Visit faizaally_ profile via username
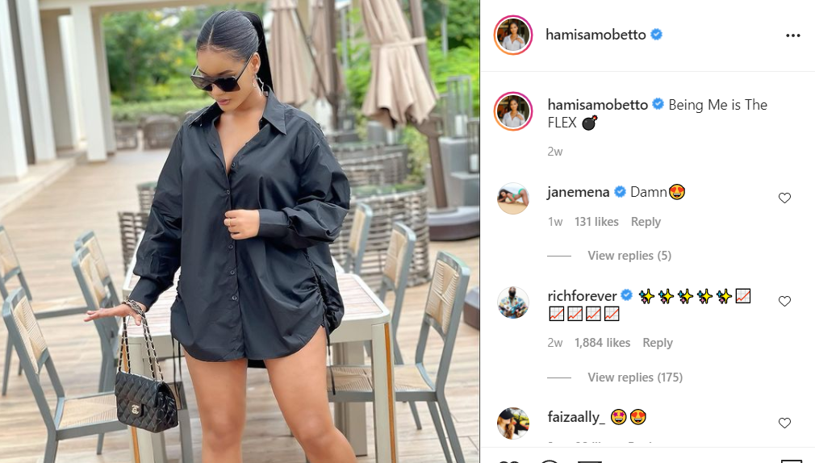Screen dimensions: 815x463 [576, 417]
